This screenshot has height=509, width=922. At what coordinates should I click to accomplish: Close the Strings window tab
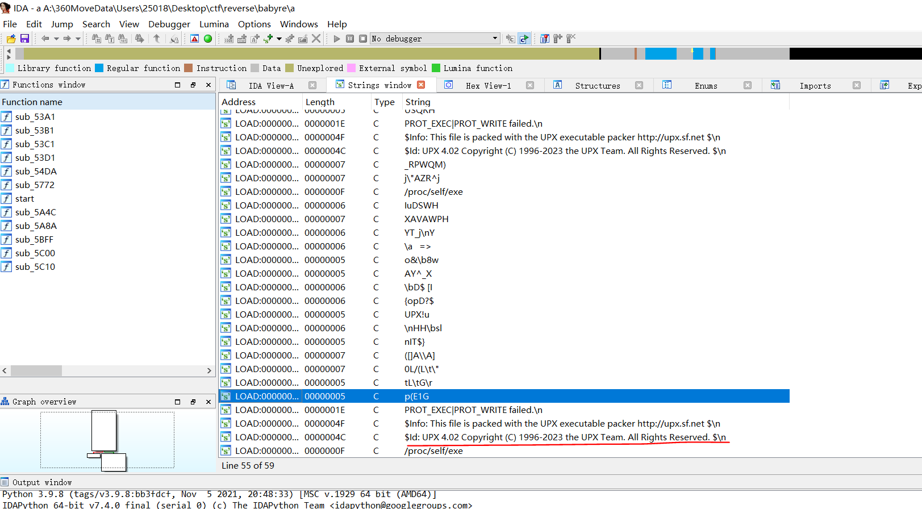pos(421,85)
